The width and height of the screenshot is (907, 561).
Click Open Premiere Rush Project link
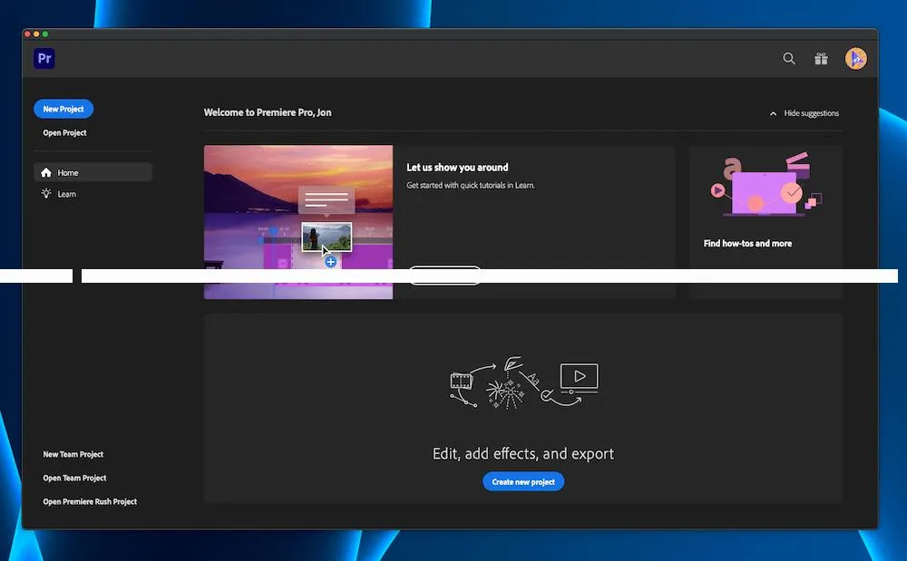pyautogui.click(x=90, y=502)
